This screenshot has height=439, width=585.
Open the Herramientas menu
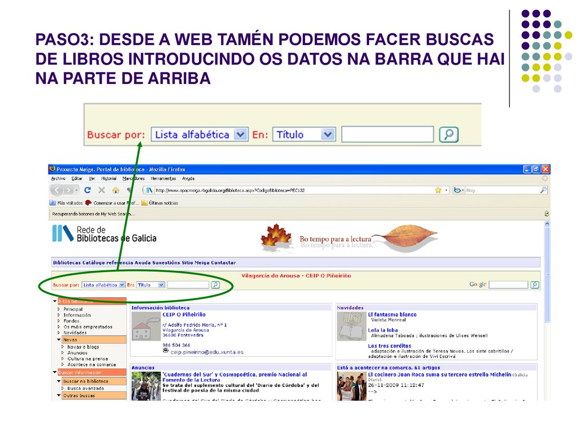163,178
